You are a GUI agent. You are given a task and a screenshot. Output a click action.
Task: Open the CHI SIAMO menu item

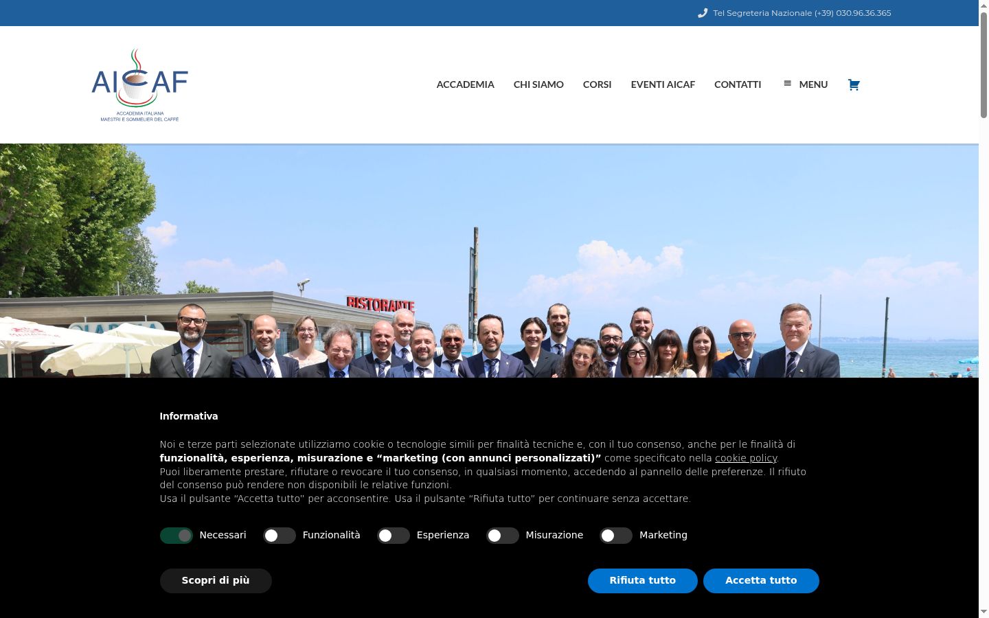[x=538, y=84]
